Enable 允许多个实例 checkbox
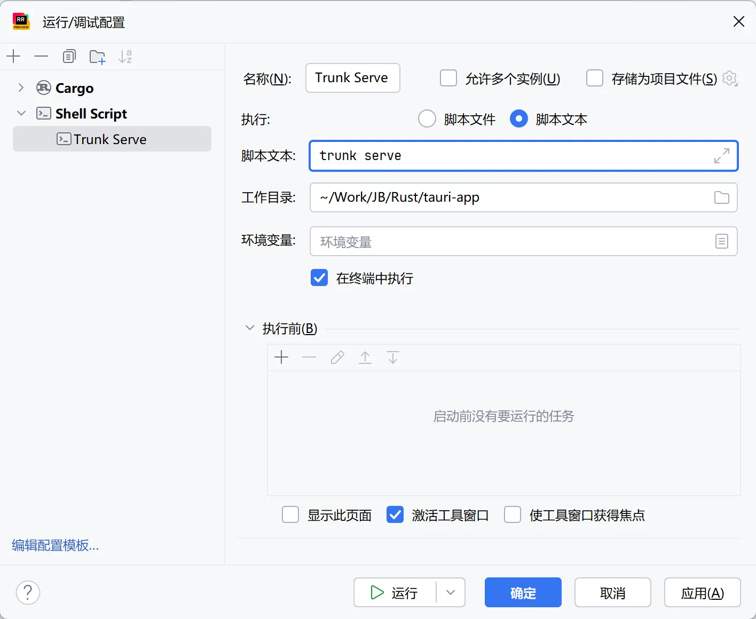Viewport: 756px width, 619px height. [x=448, y=78]
